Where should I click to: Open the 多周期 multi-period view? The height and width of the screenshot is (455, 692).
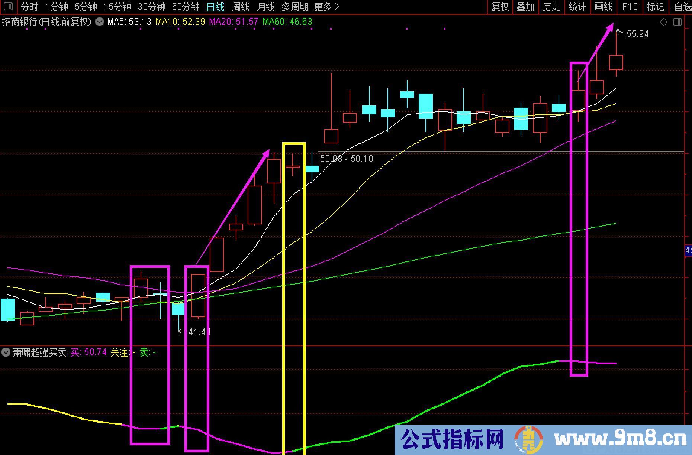click(x=295, y=7)
